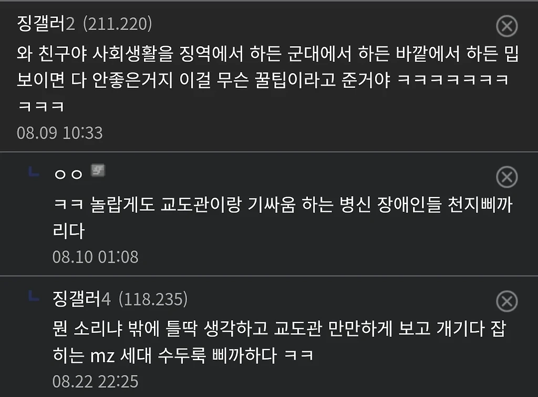The image size is (538, 397).
Task: Open the ㅇㅇ user nickname
Action: point(68,175)
